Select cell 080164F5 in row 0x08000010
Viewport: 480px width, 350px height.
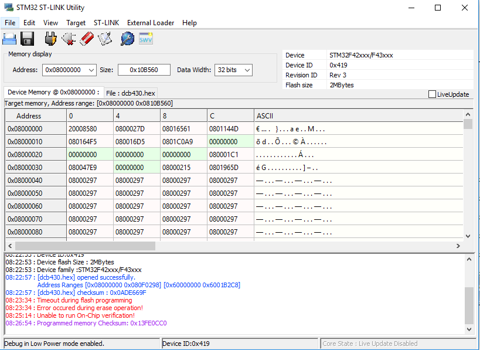90,142
